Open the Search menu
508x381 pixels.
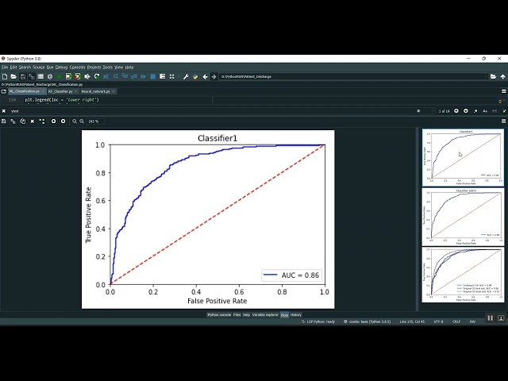coord(25,67)
